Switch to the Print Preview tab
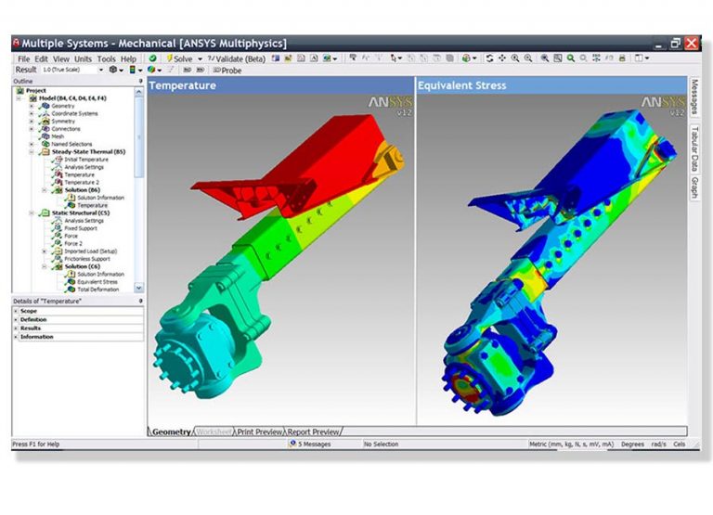Viewport: 713px width, 515px height. pos(261,431)
